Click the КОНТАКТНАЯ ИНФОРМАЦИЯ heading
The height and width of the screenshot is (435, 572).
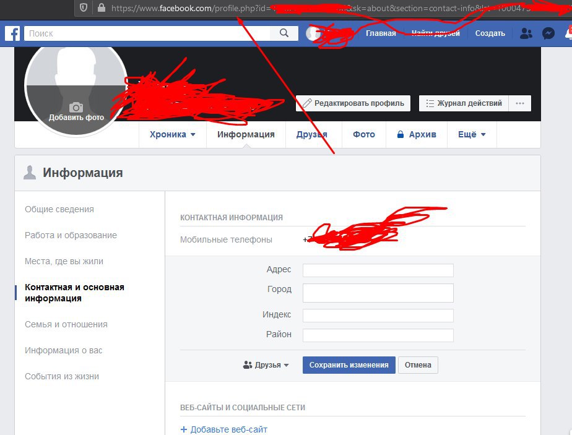(232, 218)
